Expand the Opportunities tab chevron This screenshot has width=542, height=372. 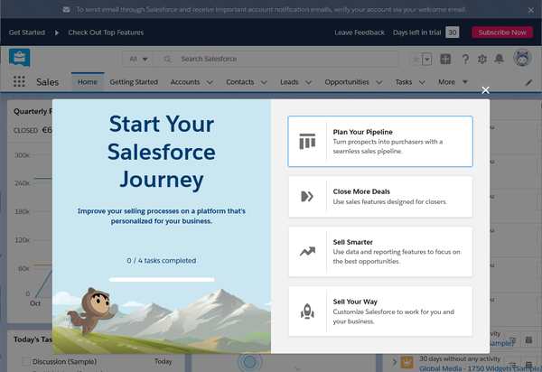coord(378,82)
